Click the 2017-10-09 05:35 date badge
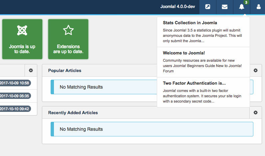The height and width of the screenshot is (156, 265). 15,96
